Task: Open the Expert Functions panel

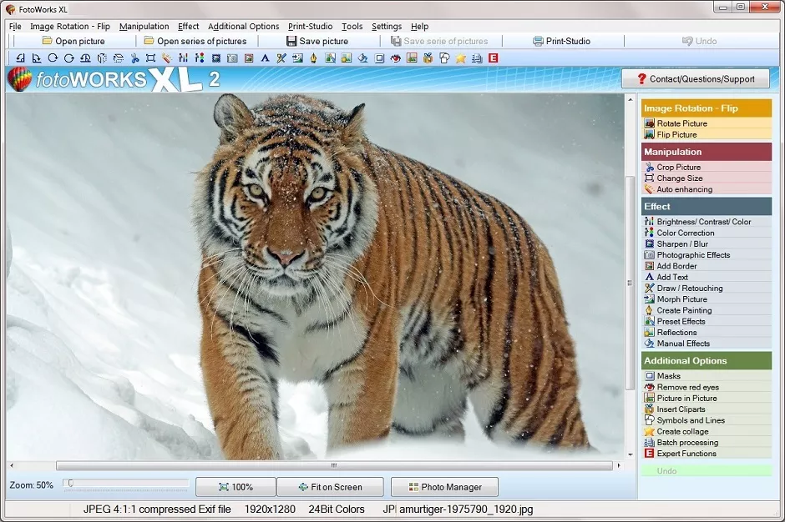Action: coord(683,453)
